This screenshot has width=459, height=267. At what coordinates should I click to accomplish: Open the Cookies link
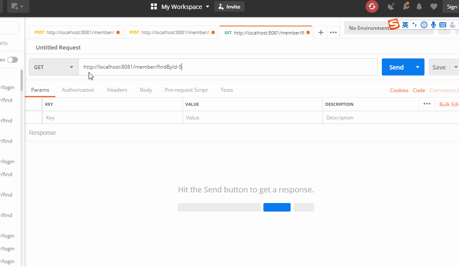399,90
